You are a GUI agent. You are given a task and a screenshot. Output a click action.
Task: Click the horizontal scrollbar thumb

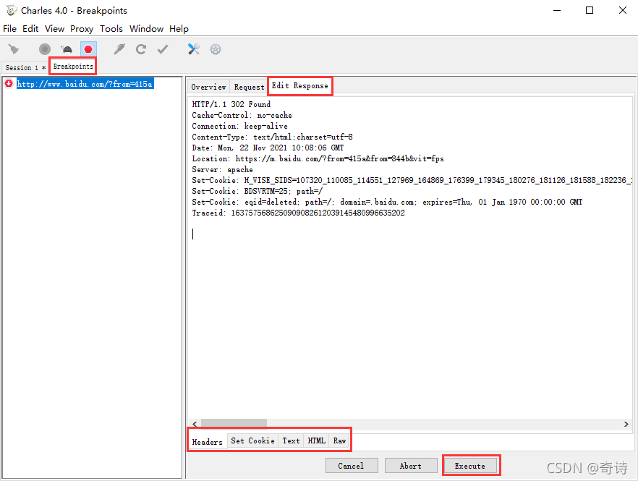[x=234, y=424]
